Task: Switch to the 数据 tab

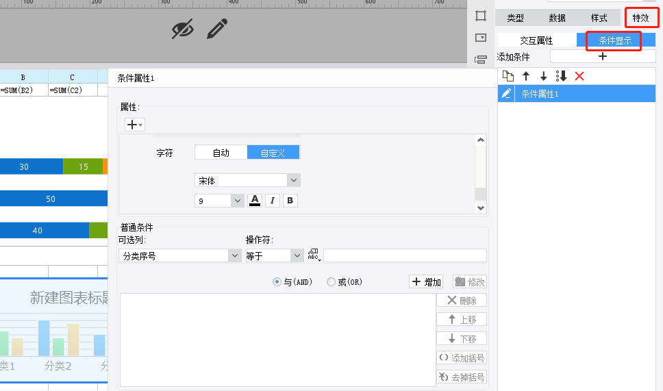Action: pyautogui.click(x=558, y=18)
